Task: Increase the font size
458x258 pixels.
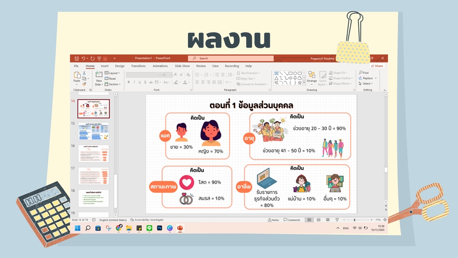Action: pos(176,75)
